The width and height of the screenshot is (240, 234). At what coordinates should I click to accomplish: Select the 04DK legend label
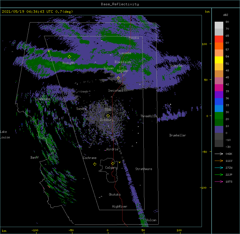pyautogui.click(x=229, y=154)
